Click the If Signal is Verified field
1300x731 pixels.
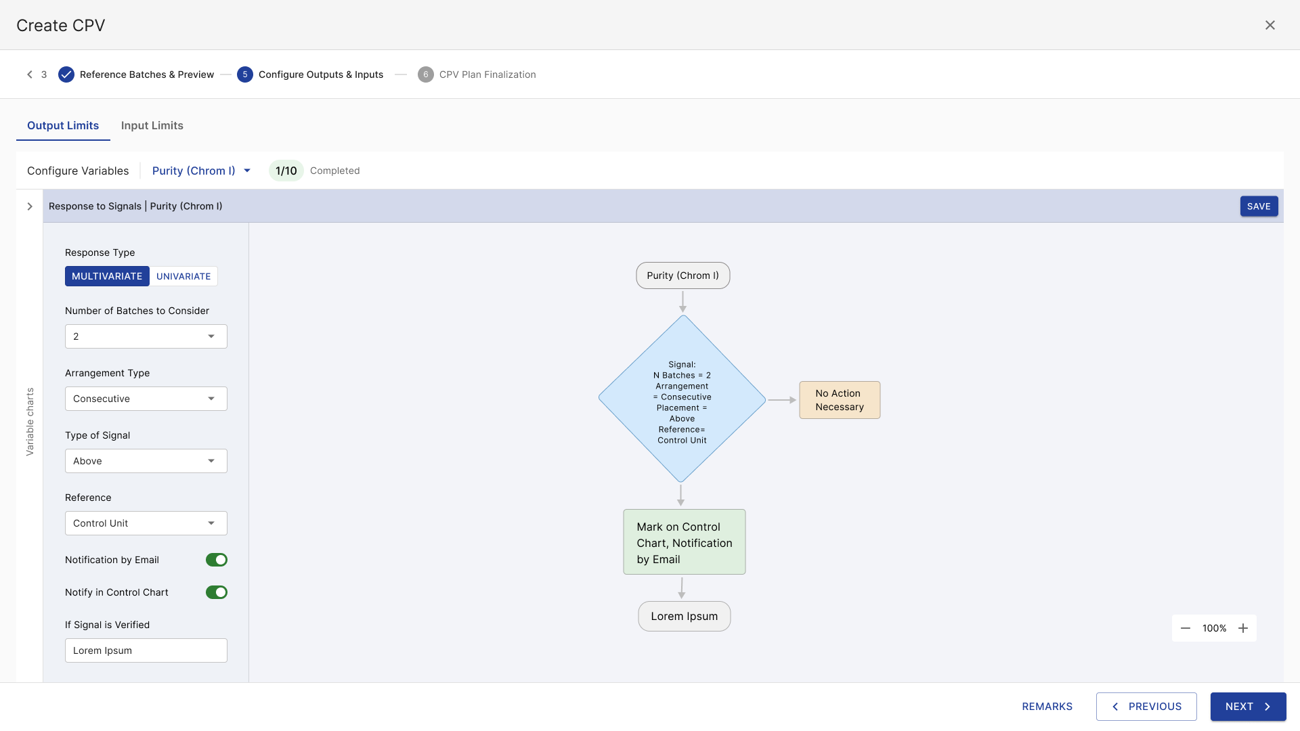(x=146, y=650)
